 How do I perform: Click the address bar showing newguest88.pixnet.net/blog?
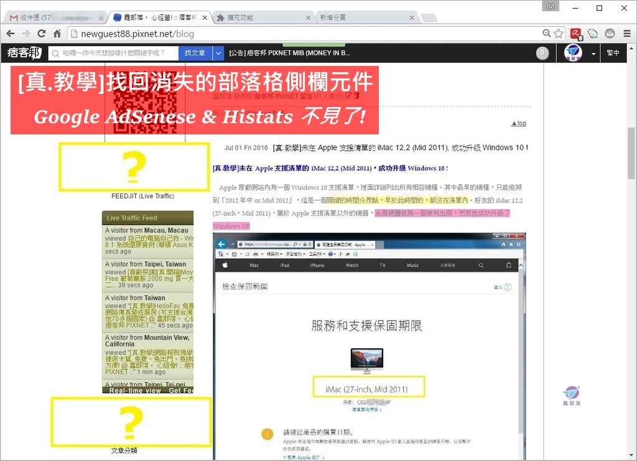(x=305, y=34)
